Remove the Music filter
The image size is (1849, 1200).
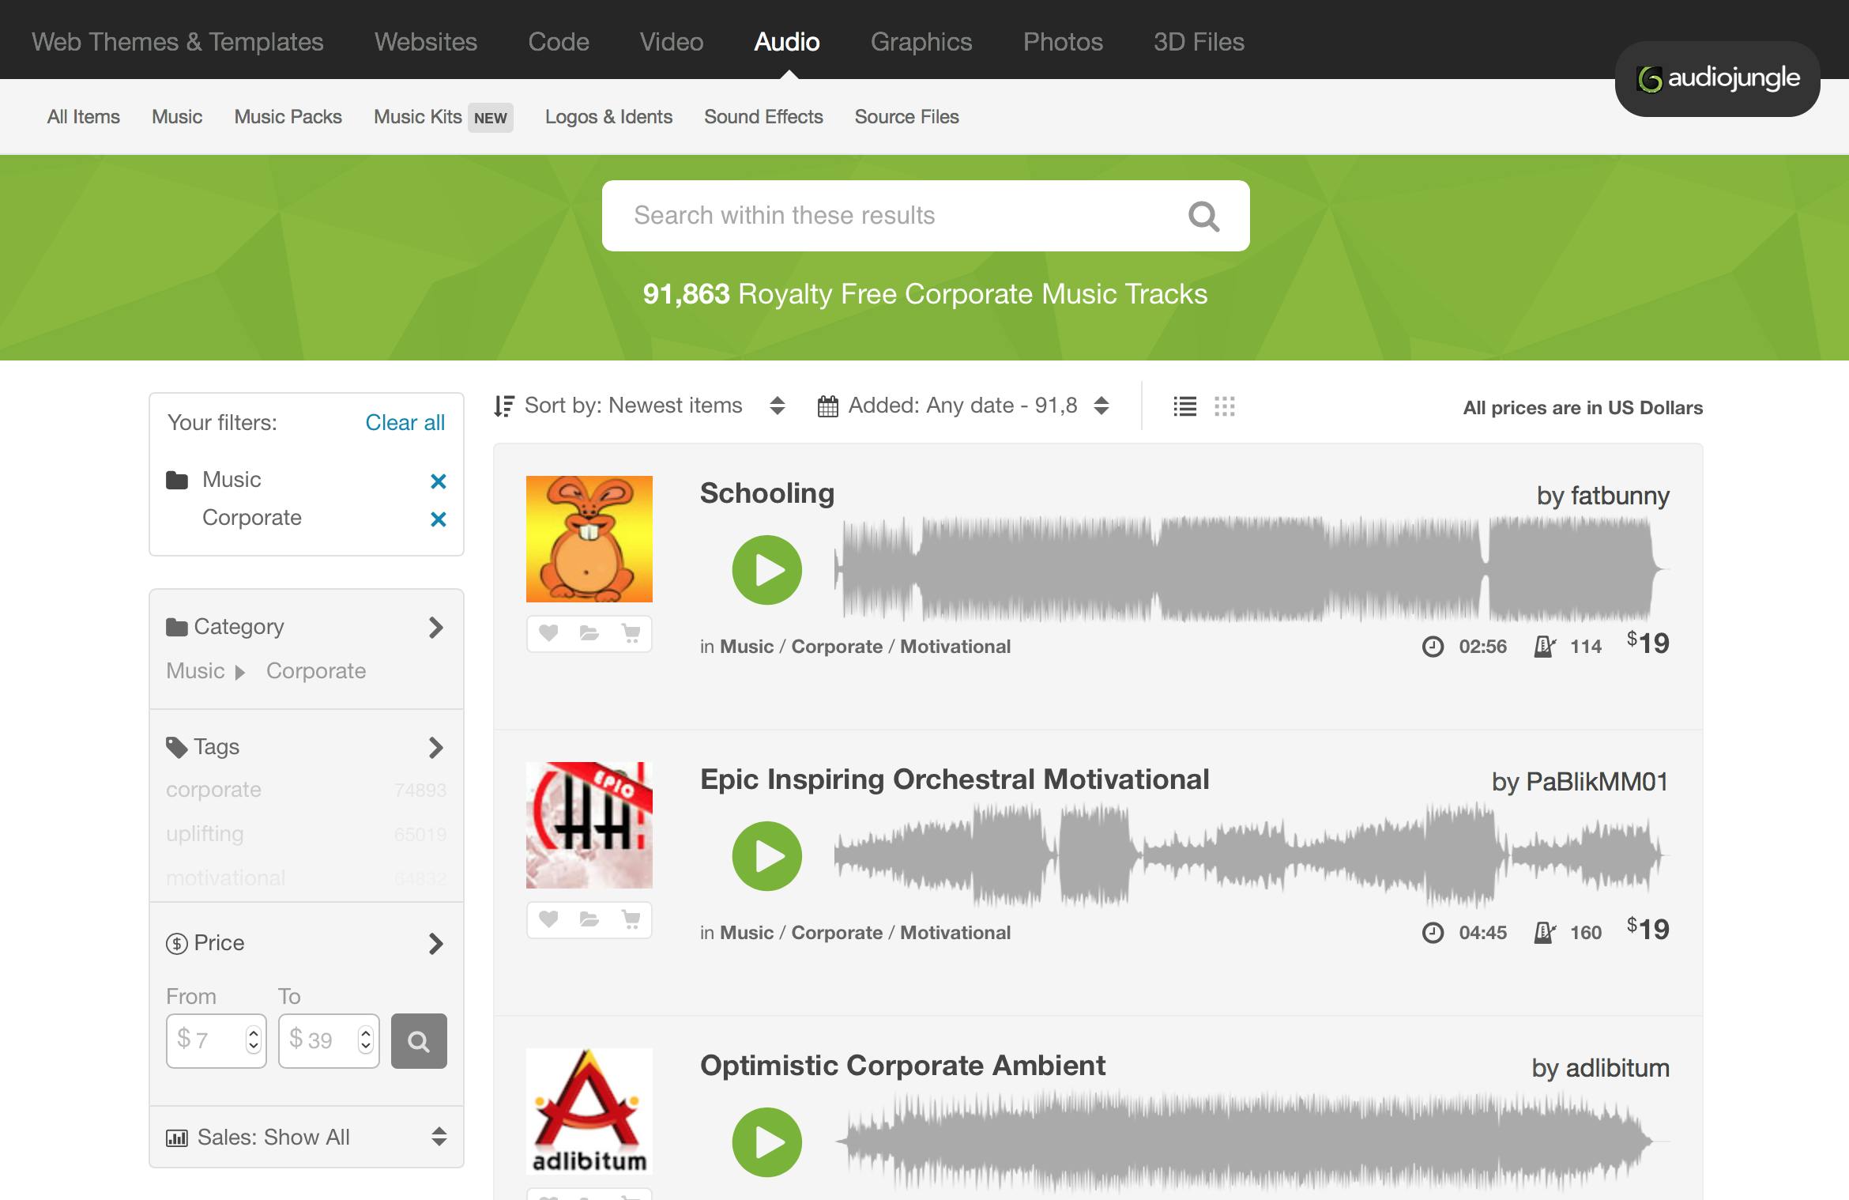tap(438, 481)
